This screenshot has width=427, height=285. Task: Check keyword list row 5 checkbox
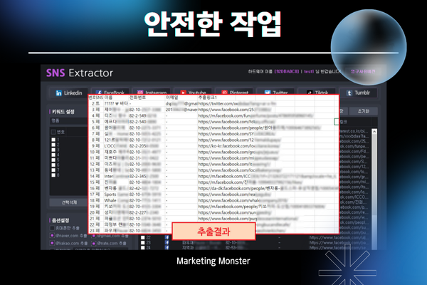53,160
